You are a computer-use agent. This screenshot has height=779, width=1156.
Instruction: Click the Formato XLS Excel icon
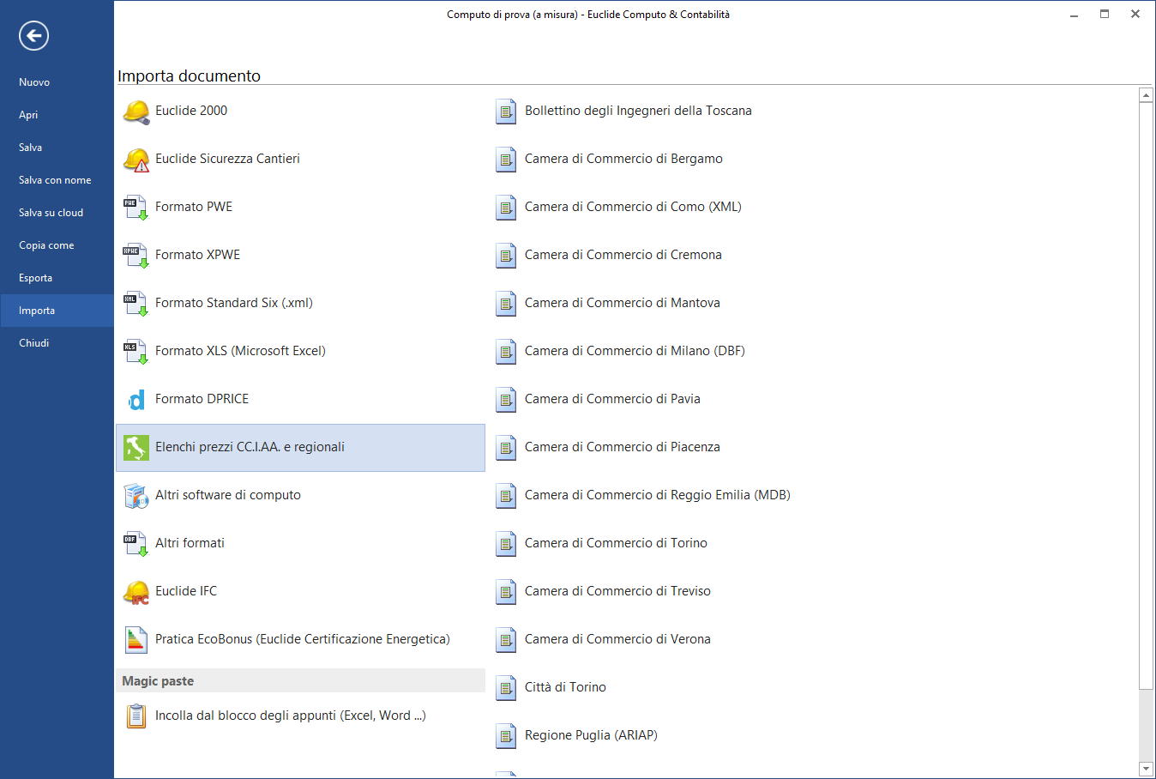135,352
